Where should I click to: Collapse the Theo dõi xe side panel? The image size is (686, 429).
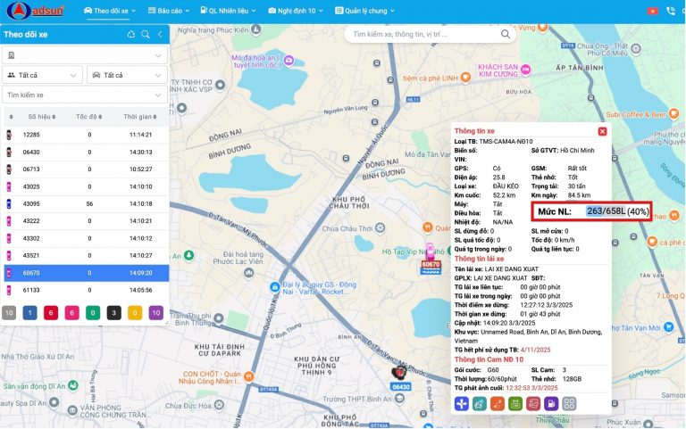pos(160,34)
